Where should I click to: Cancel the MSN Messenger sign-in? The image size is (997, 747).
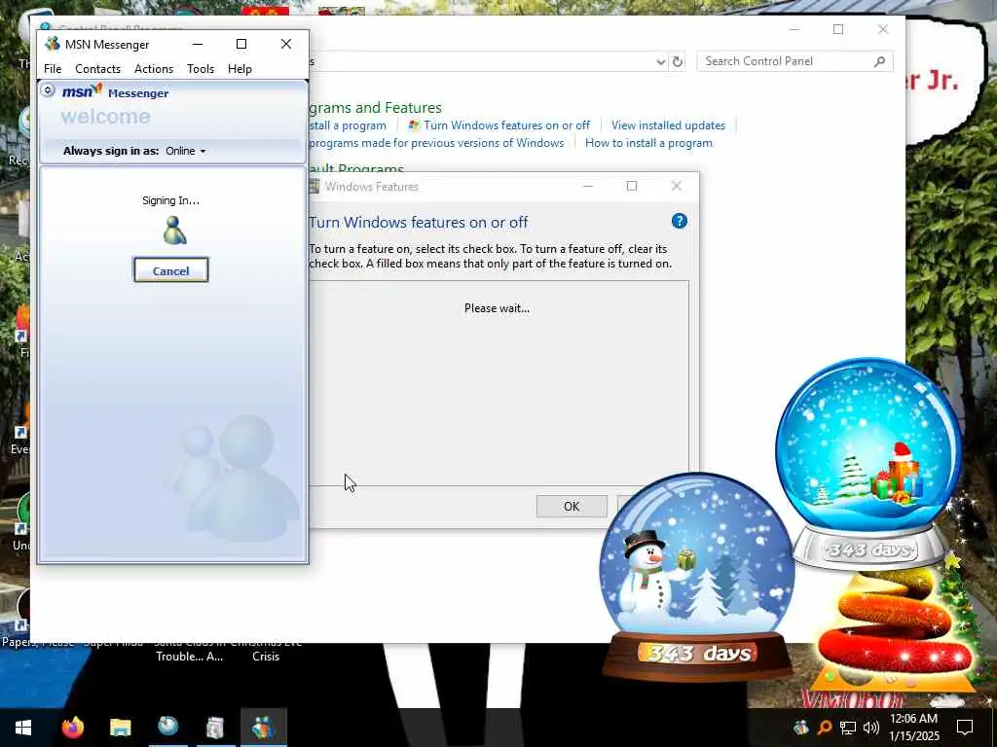point(171,270)
